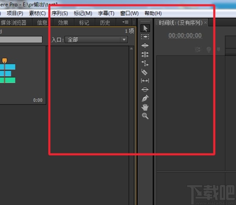Open the 序列(S) menu
236x205 pixels.
[60, 14]
